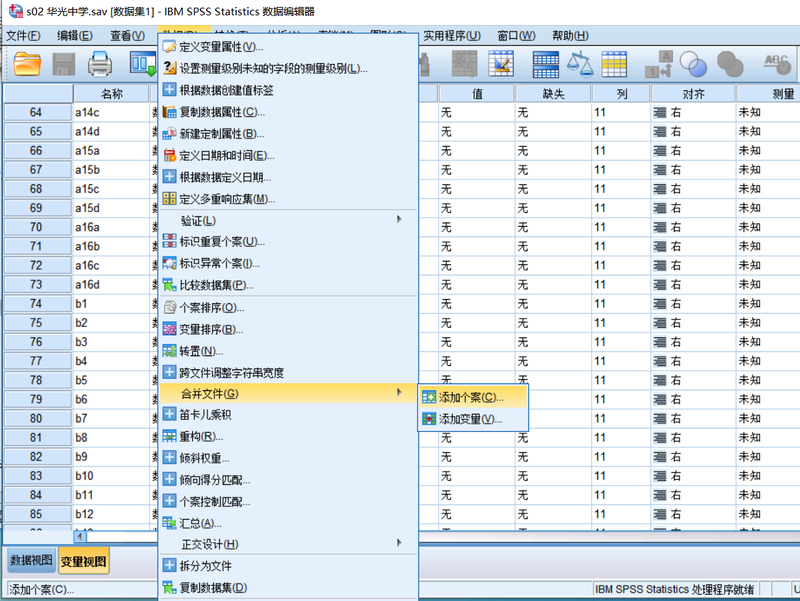Click the Compare Datasets icon

pyautogui.click(x=169, y=285)
